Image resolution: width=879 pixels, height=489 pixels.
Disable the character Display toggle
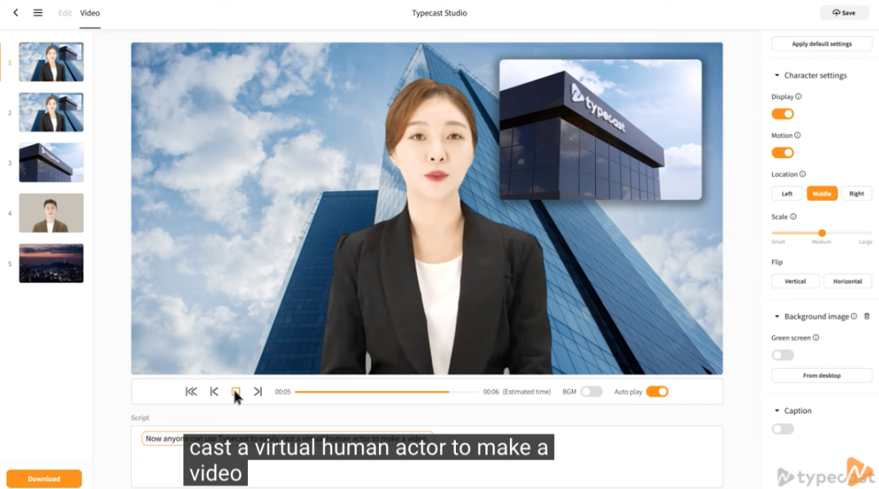(782, 114)
